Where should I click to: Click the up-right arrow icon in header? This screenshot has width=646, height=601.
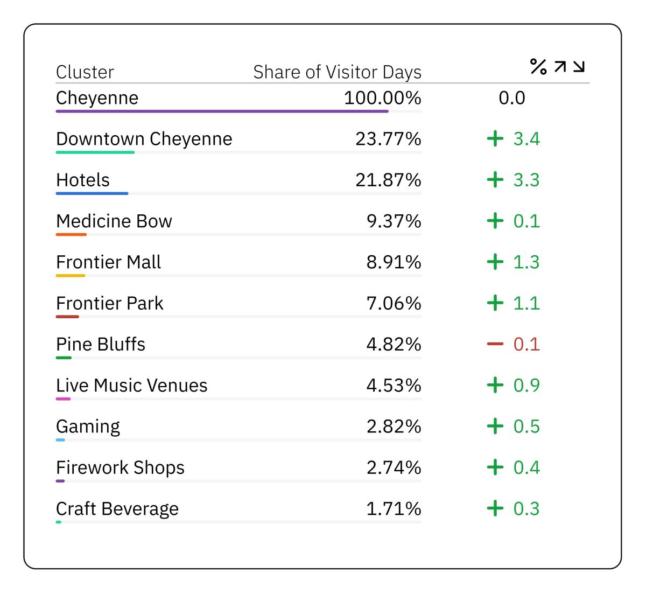coord(560,67)
